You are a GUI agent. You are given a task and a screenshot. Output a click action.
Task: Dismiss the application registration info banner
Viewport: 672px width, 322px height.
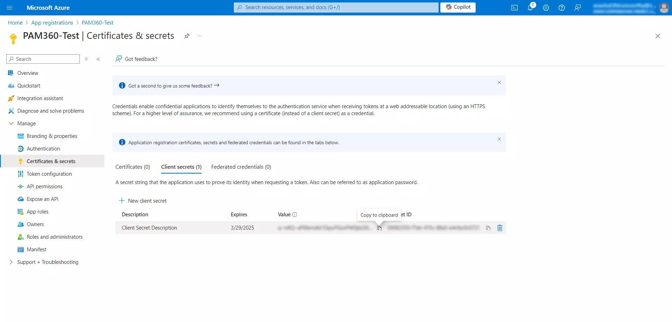point(499,139)
